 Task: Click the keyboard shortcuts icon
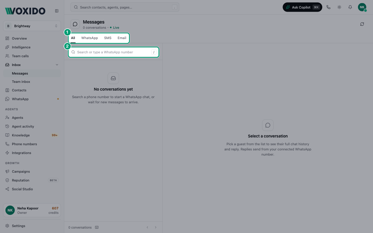pos(97,227)
